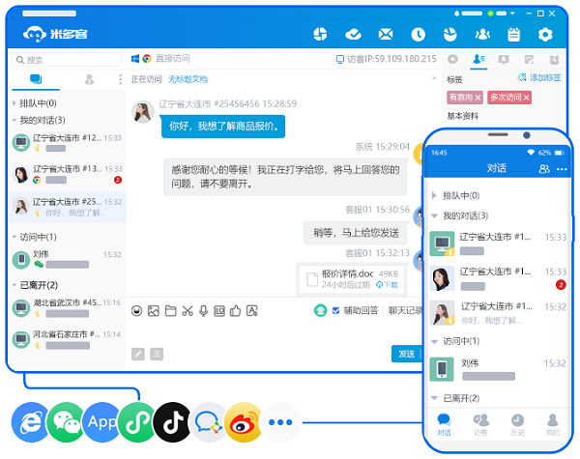Click the three-dot menu beside sidebar tabs
Image resolution: width=580 pixels, height=459 pixels.
120,79
